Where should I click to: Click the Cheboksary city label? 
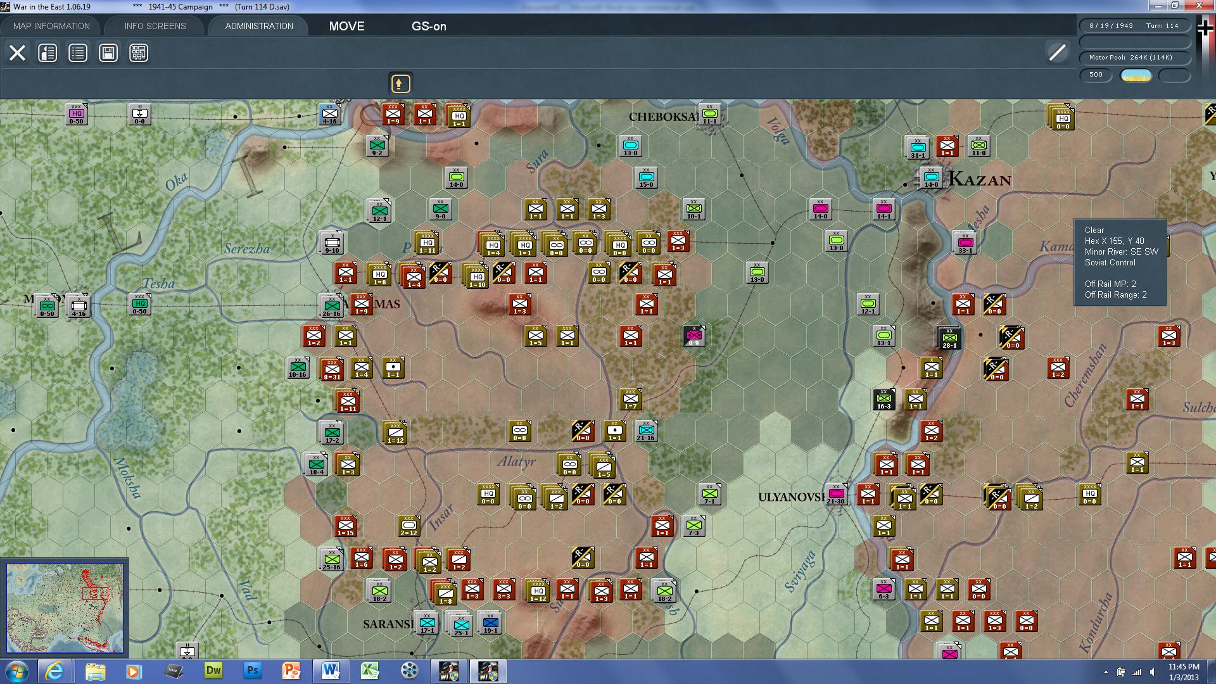click(x=663, y=117)
